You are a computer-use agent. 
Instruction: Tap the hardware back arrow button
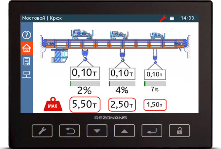(70, 131)
